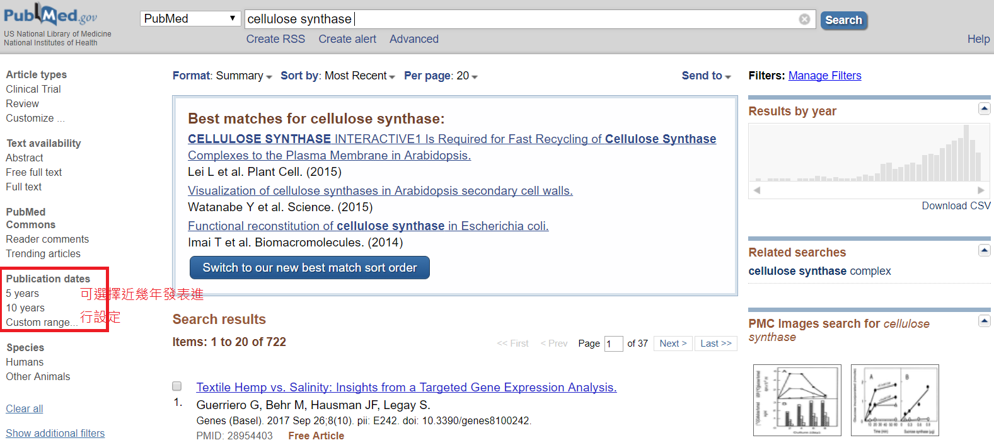Tick the checkbox for the Textile Hemp article
994x445 pixels.
point(177,386)
